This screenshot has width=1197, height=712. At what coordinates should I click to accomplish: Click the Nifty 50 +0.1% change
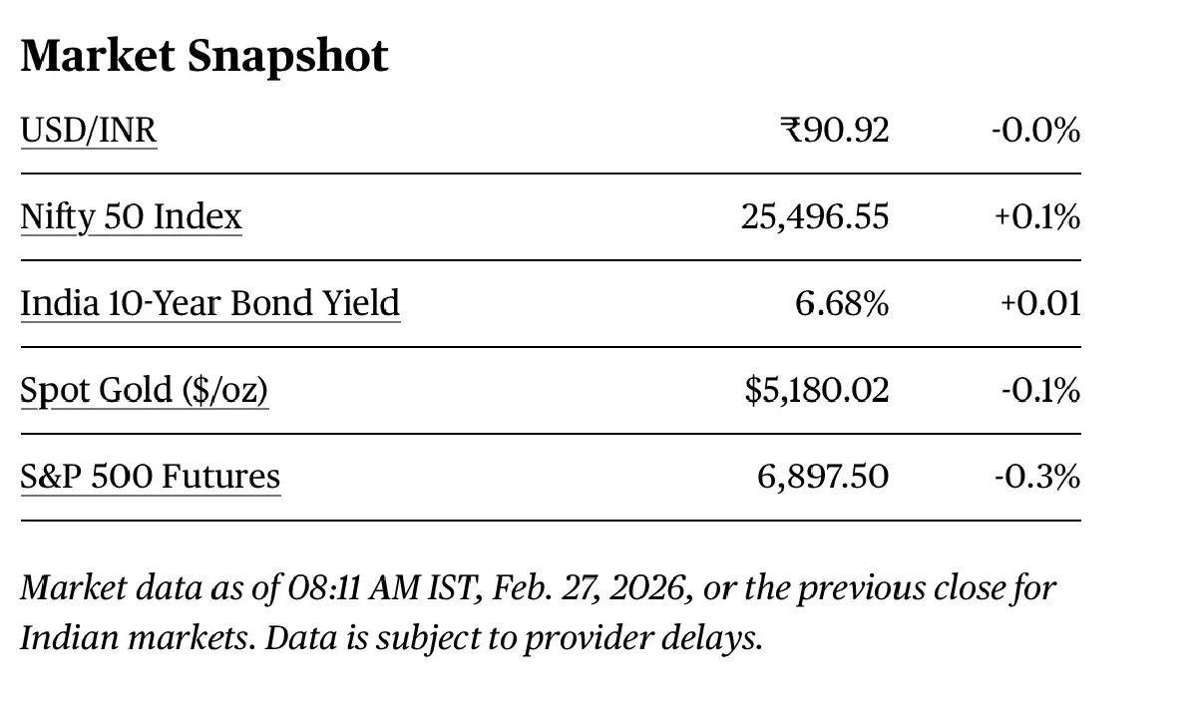(x=1036, y=217)
